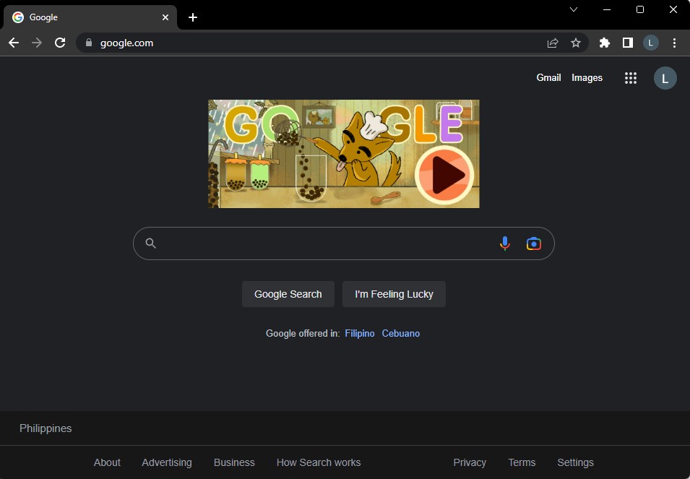Open the Google apps grid
Viewport: 690px width, 479px height.
pos(631,78)
